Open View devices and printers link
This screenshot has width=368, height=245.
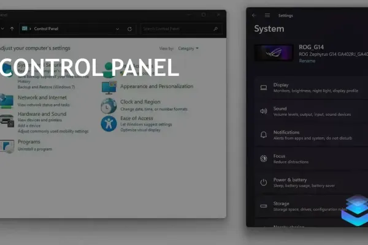(40, 120)
